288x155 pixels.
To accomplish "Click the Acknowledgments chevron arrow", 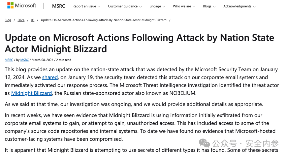I will (254, 7).
